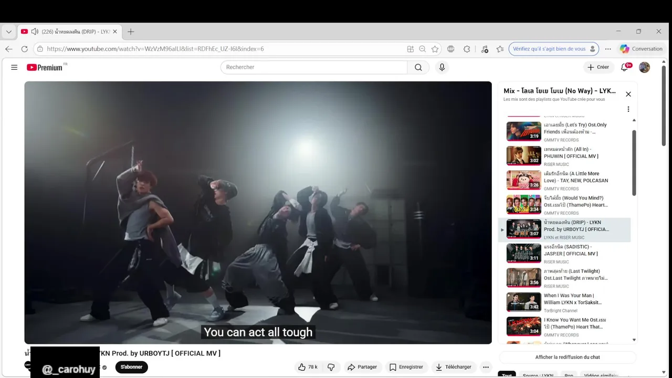Click the 'Mix - No Way' playlist title
Viewport: 672px width, 378px height.
(x=560, y=91)
